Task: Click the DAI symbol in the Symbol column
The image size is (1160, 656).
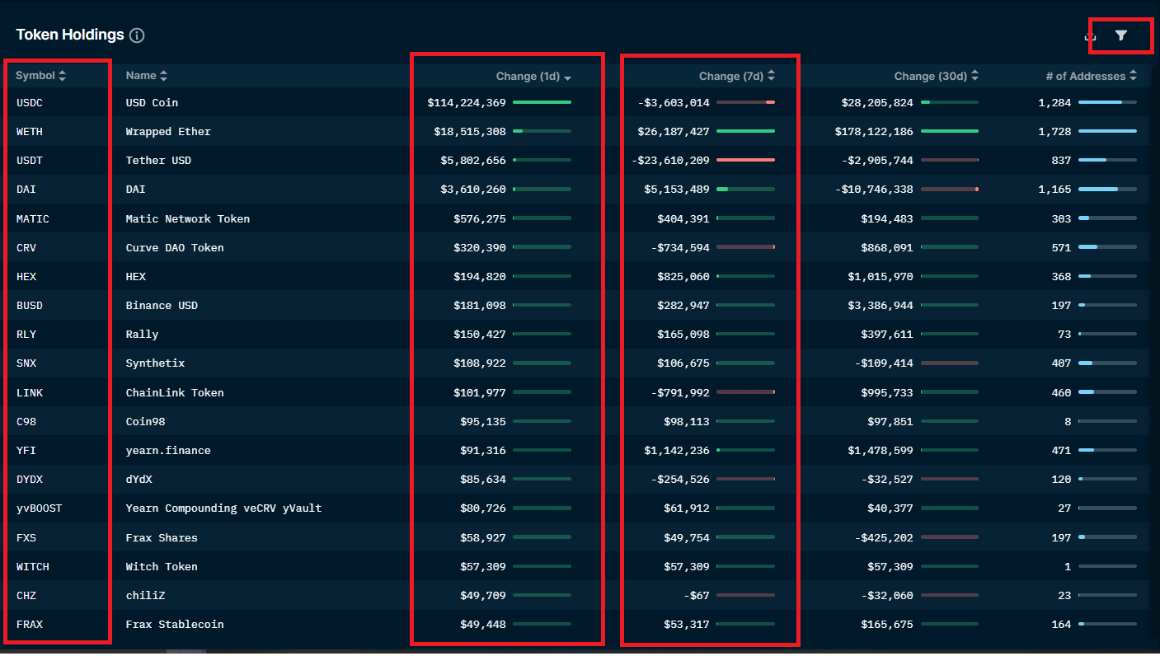Action: point(26,190)
